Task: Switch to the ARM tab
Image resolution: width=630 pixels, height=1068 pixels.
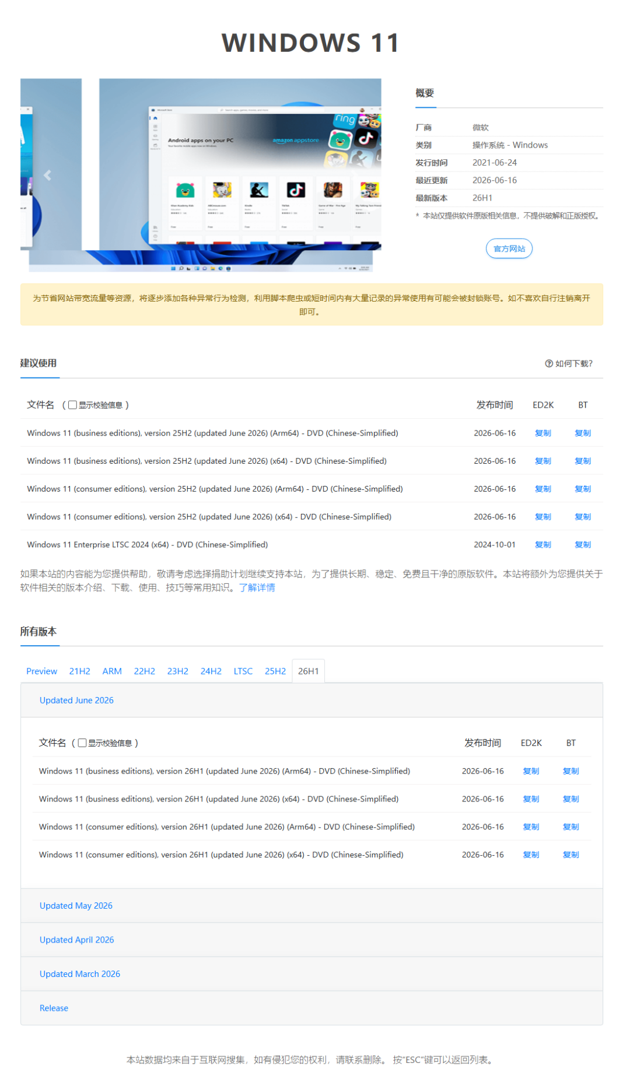Action: point(112,671)
